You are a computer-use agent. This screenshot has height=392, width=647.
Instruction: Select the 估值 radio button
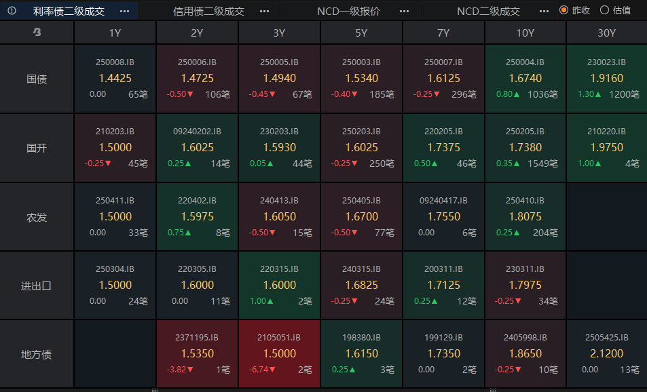(x=604, y=10)
